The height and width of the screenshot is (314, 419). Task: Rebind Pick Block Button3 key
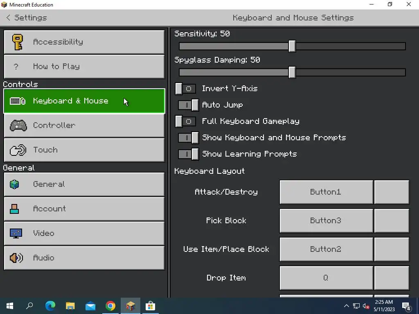[x=326, y=220]
